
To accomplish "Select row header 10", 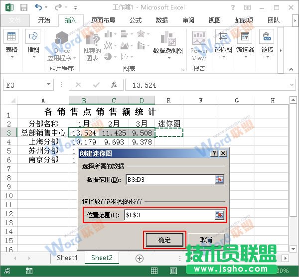I will pyautogui.click(x=9, y=196).
